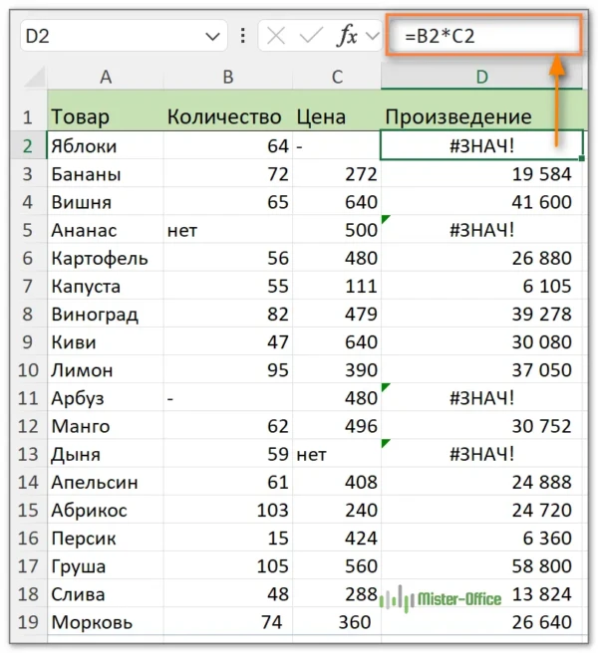Click the Количество header cell

tap(228, 116)
